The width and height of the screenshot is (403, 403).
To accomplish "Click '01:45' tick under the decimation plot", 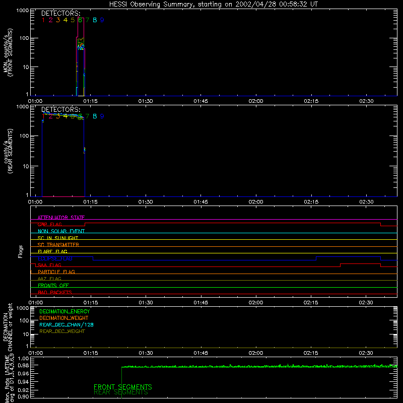I will pyautogui.click(x=200, y=353).
